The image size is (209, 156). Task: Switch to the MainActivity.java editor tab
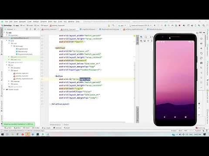pyautogui.click(x=155, y=29)
